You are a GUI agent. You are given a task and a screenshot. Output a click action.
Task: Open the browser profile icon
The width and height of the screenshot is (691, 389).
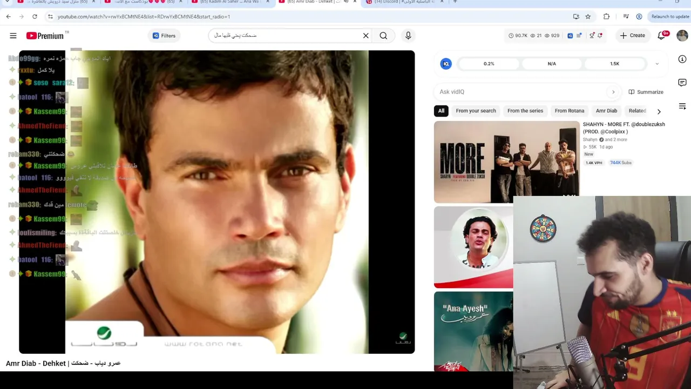[x=639, y=17]
